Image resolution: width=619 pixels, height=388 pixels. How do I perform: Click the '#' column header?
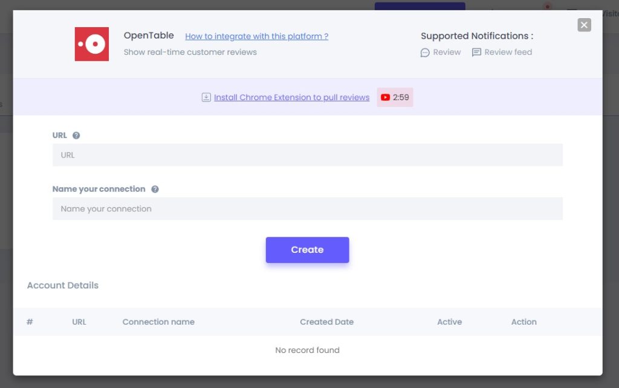(x=30, y=322)
